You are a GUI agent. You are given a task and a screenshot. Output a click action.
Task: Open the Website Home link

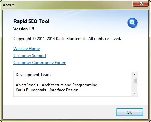pos(27,49)
